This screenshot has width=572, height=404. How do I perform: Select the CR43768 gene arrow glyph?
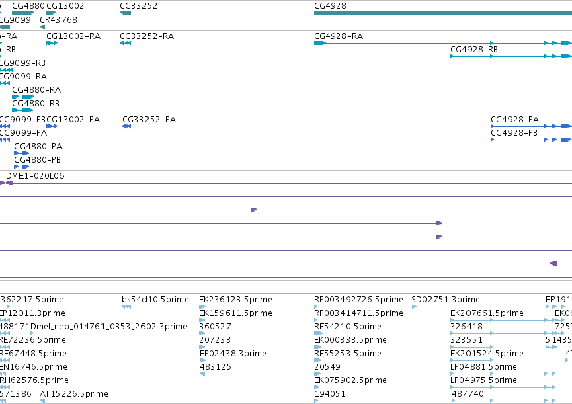coord(42,27)
